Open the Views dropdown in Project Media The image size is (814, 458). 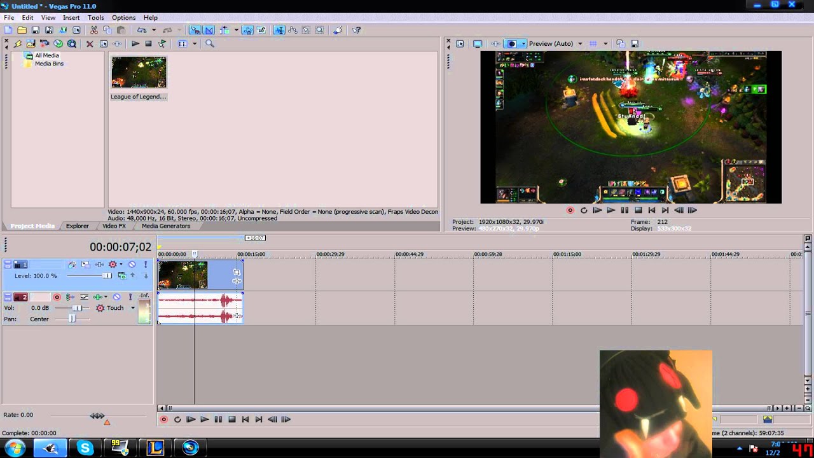[195, 44]
